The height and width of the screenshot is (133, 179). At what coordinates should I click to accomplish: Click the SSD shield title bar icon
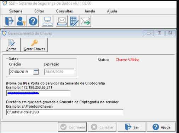tap(5, 3)
